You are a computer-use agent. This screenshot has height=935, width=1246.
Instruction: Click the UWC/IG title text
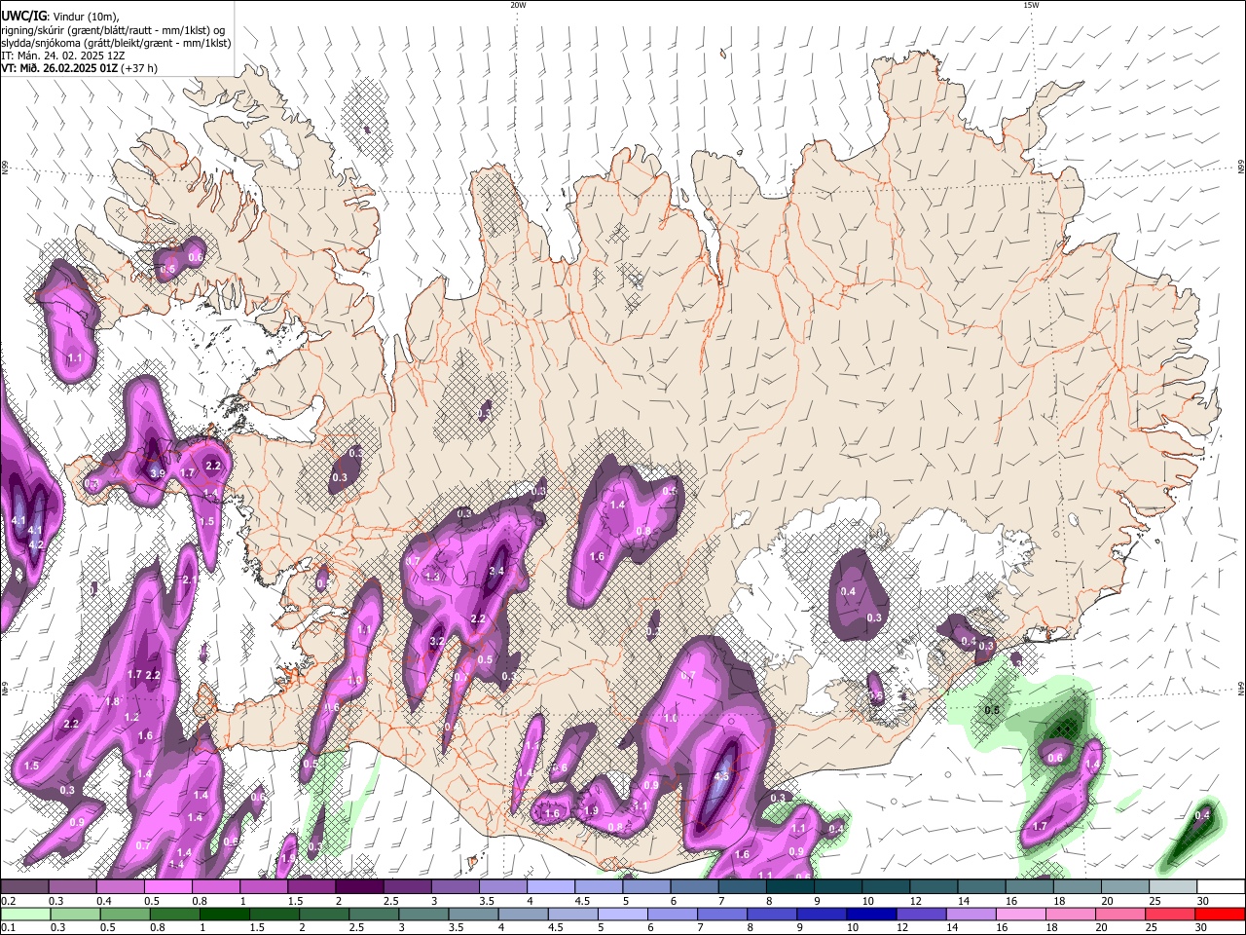22,16
